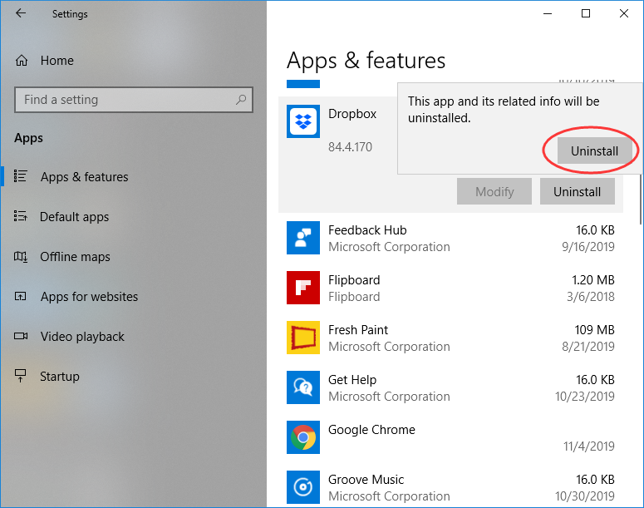Open the Home icon in the sidebar
Image resolution: width=644 pixels, height=508 pixels.
pos(22,61)
